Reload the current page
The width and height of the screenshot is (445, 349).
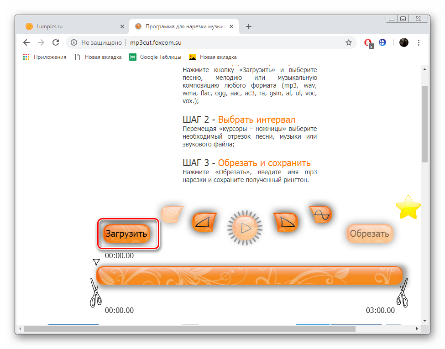[x=56, y=42]
